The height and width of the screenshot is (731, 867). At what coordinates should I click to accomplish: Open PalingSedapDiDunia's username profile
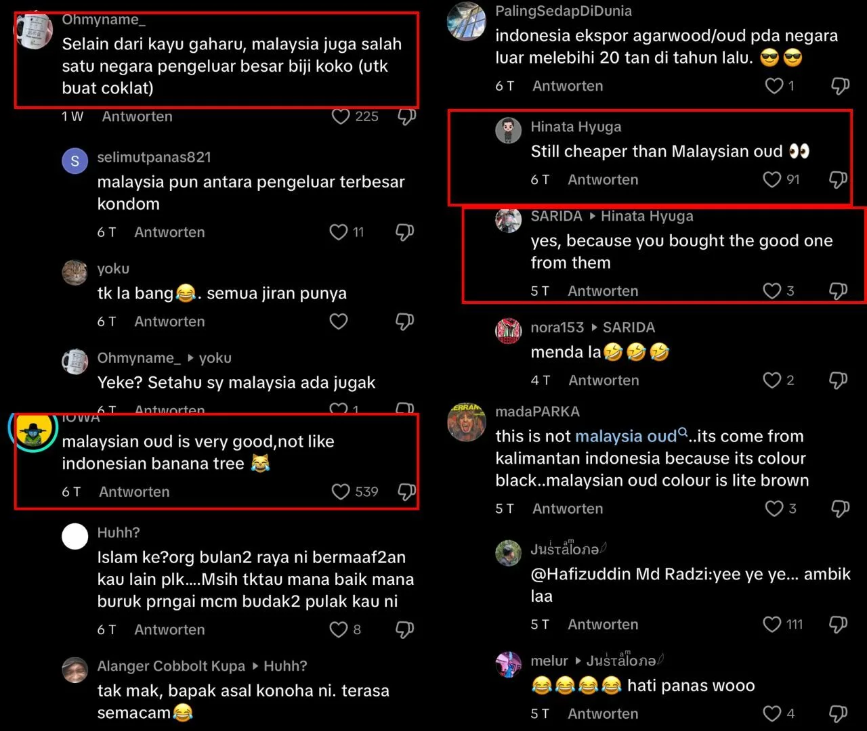pos(564,11)
